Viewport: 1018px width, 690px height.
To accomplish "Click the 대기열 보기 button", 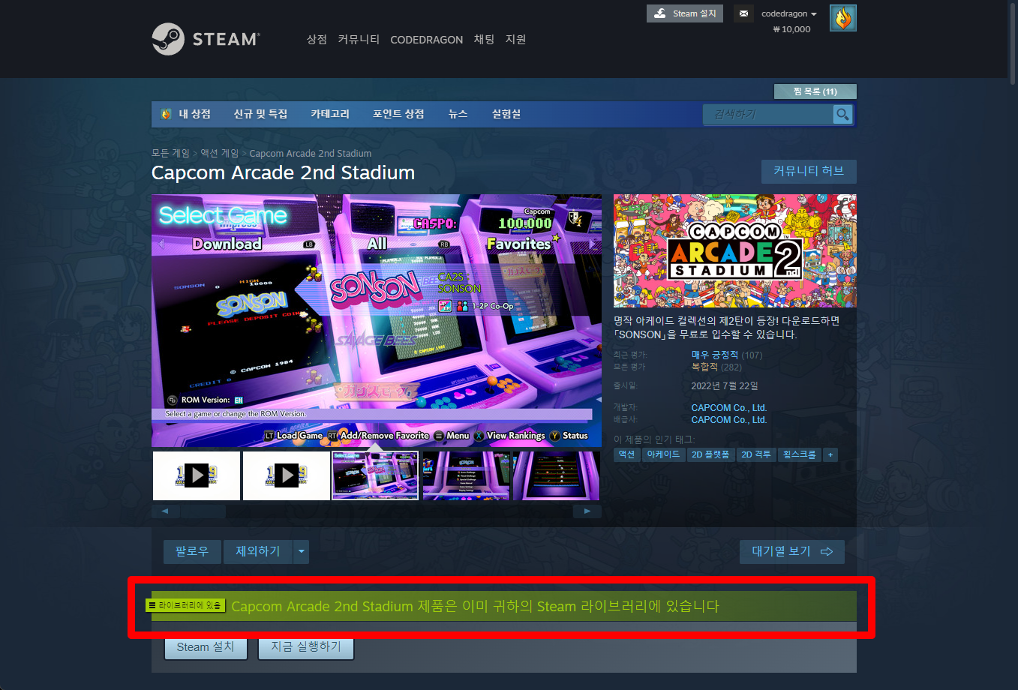I will click(792, 551).
